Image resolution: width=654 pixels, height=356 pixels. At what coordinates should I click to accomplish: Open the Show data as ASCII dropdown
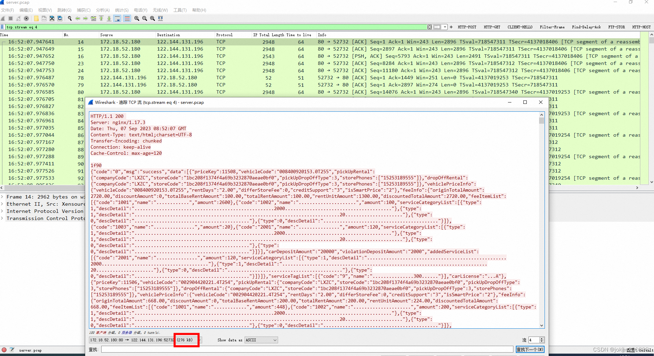click(261, 340)
